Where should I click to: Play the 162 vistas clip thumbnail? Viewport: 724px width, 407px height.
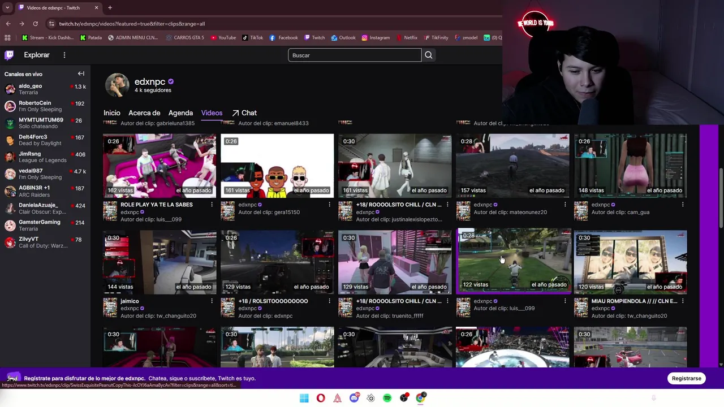[160, 166]
